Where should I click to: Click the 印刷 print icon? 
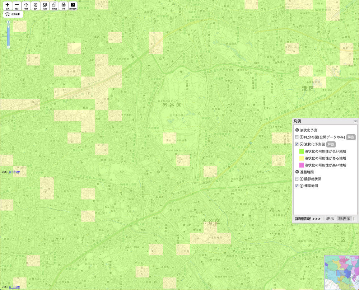(x=64, y=6)
